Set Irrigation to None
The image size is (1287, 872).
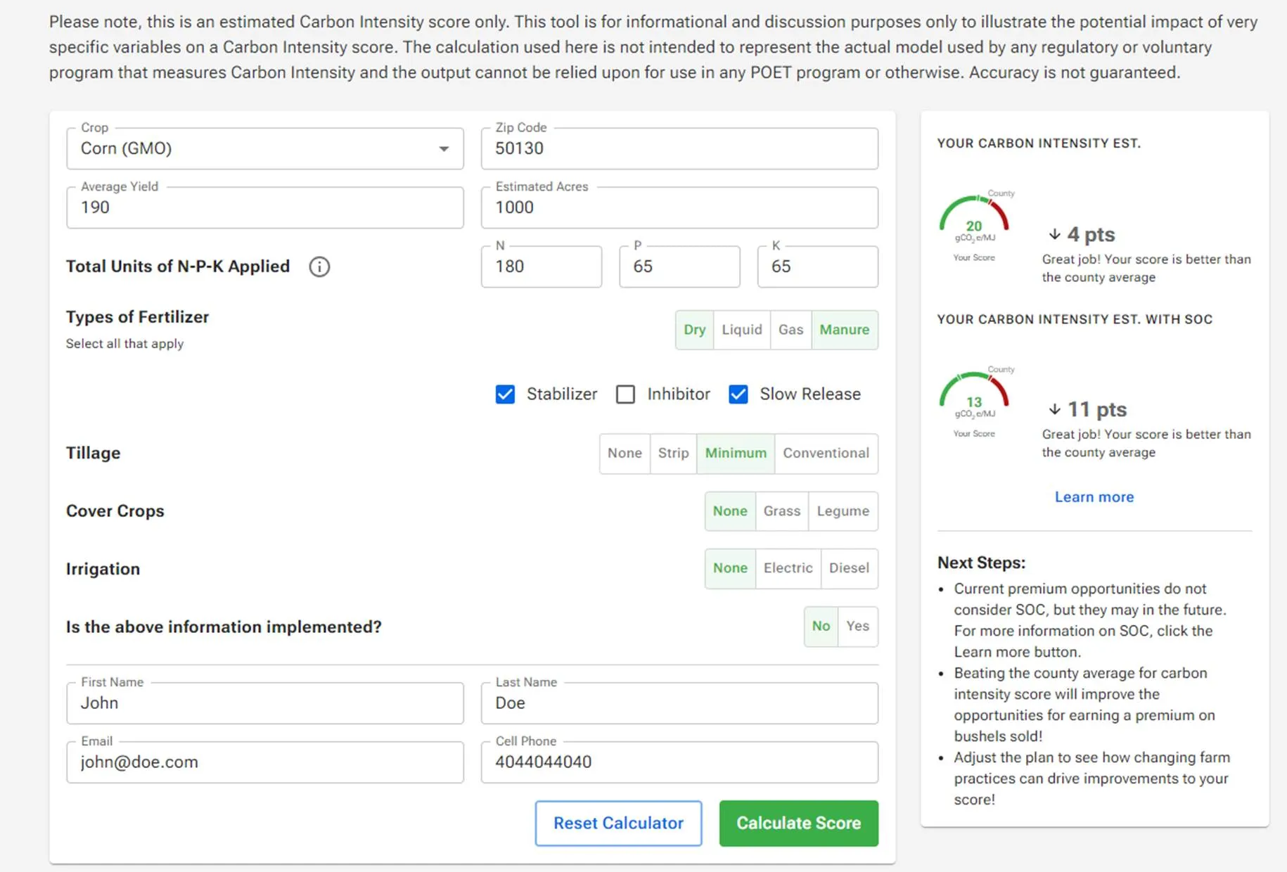pos(730,568)
